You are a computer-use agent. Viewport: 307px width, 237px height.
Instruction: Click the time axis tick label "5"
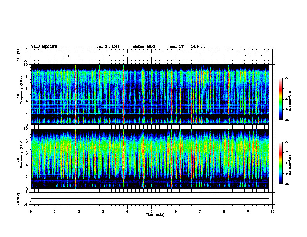click(152, 211)
